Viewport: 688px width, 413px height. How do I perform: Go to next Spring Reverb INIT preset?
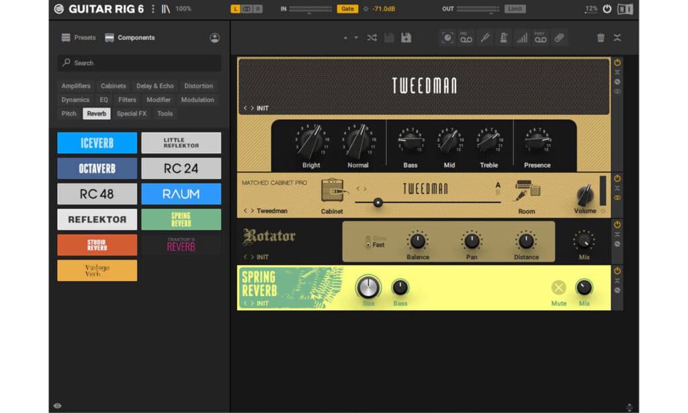click(252, 303)
